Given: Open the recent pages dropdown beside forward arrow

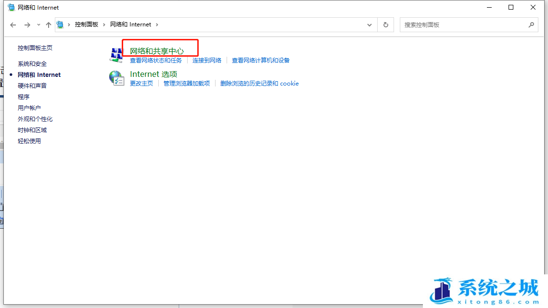Looking at the screenshot, I should click(x=38, y=24).
